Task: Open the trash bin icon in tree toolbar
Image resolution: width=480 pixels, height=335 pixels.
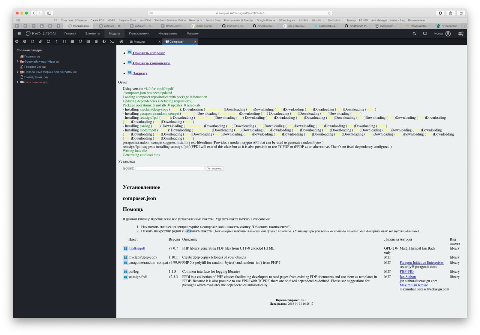Action: point(96,42)
